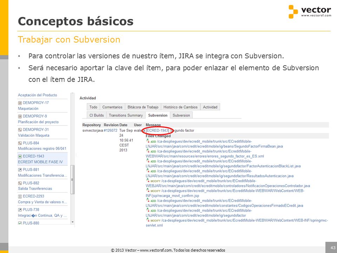Open DEMOPROY-31 issue in list
Image resolution: width=337 pixels, height=253 pixels.
pyautogui.click(x=36, y=130)
